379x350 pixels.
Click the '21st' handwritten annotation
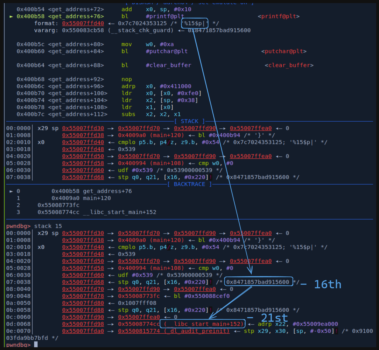click(274, 318)
